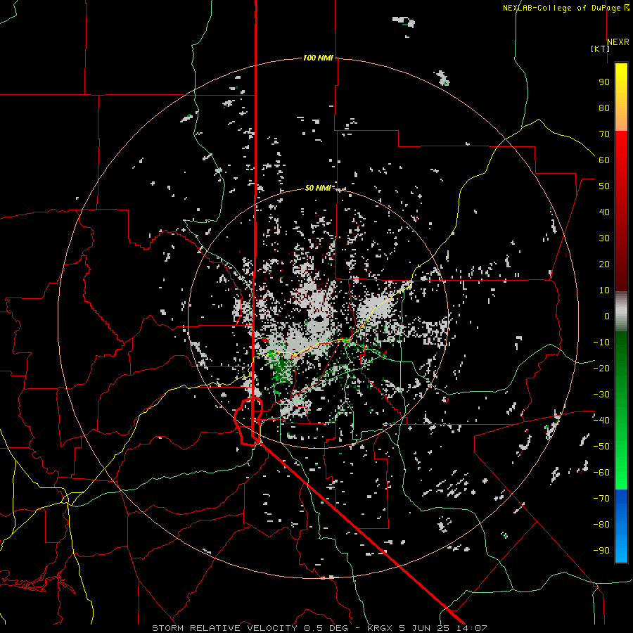The width and height of the screenshot is (633, 633).
Task: Click the -30 value on velocity scale
Action: click(x=601, y=395)
